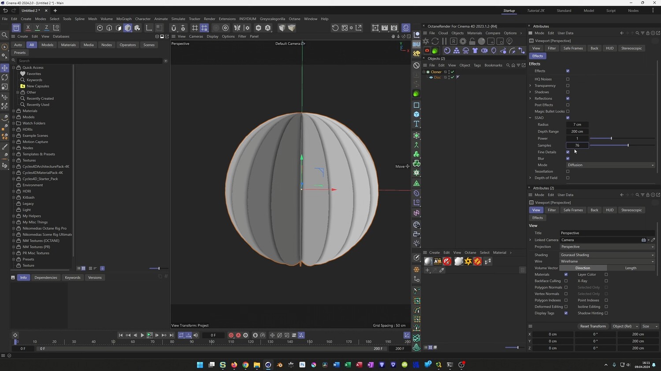Open the viewport Cameras menu
This screenshot has width=661, height=371.
[196, 36]
